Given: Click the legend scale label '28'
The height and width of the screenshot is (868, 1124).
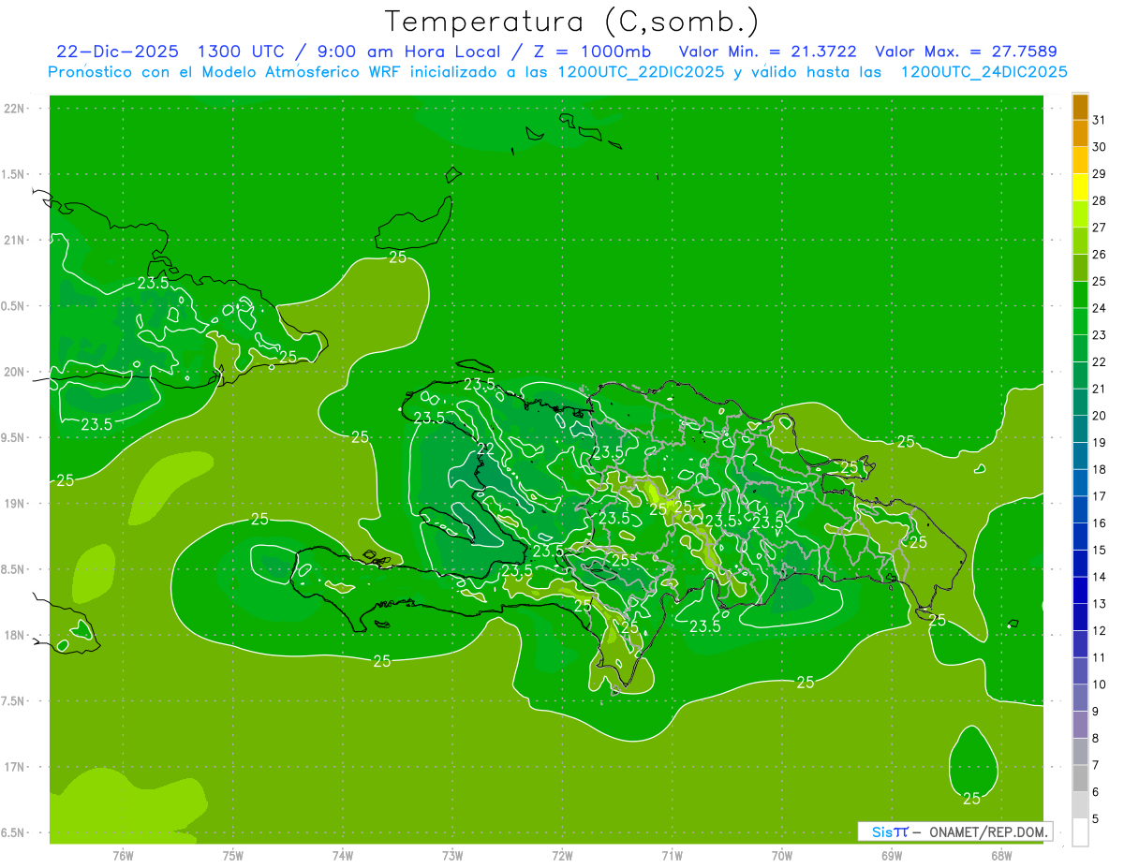Looking at the screenshot, I should pyautogui.click(x=1100, y=200).
